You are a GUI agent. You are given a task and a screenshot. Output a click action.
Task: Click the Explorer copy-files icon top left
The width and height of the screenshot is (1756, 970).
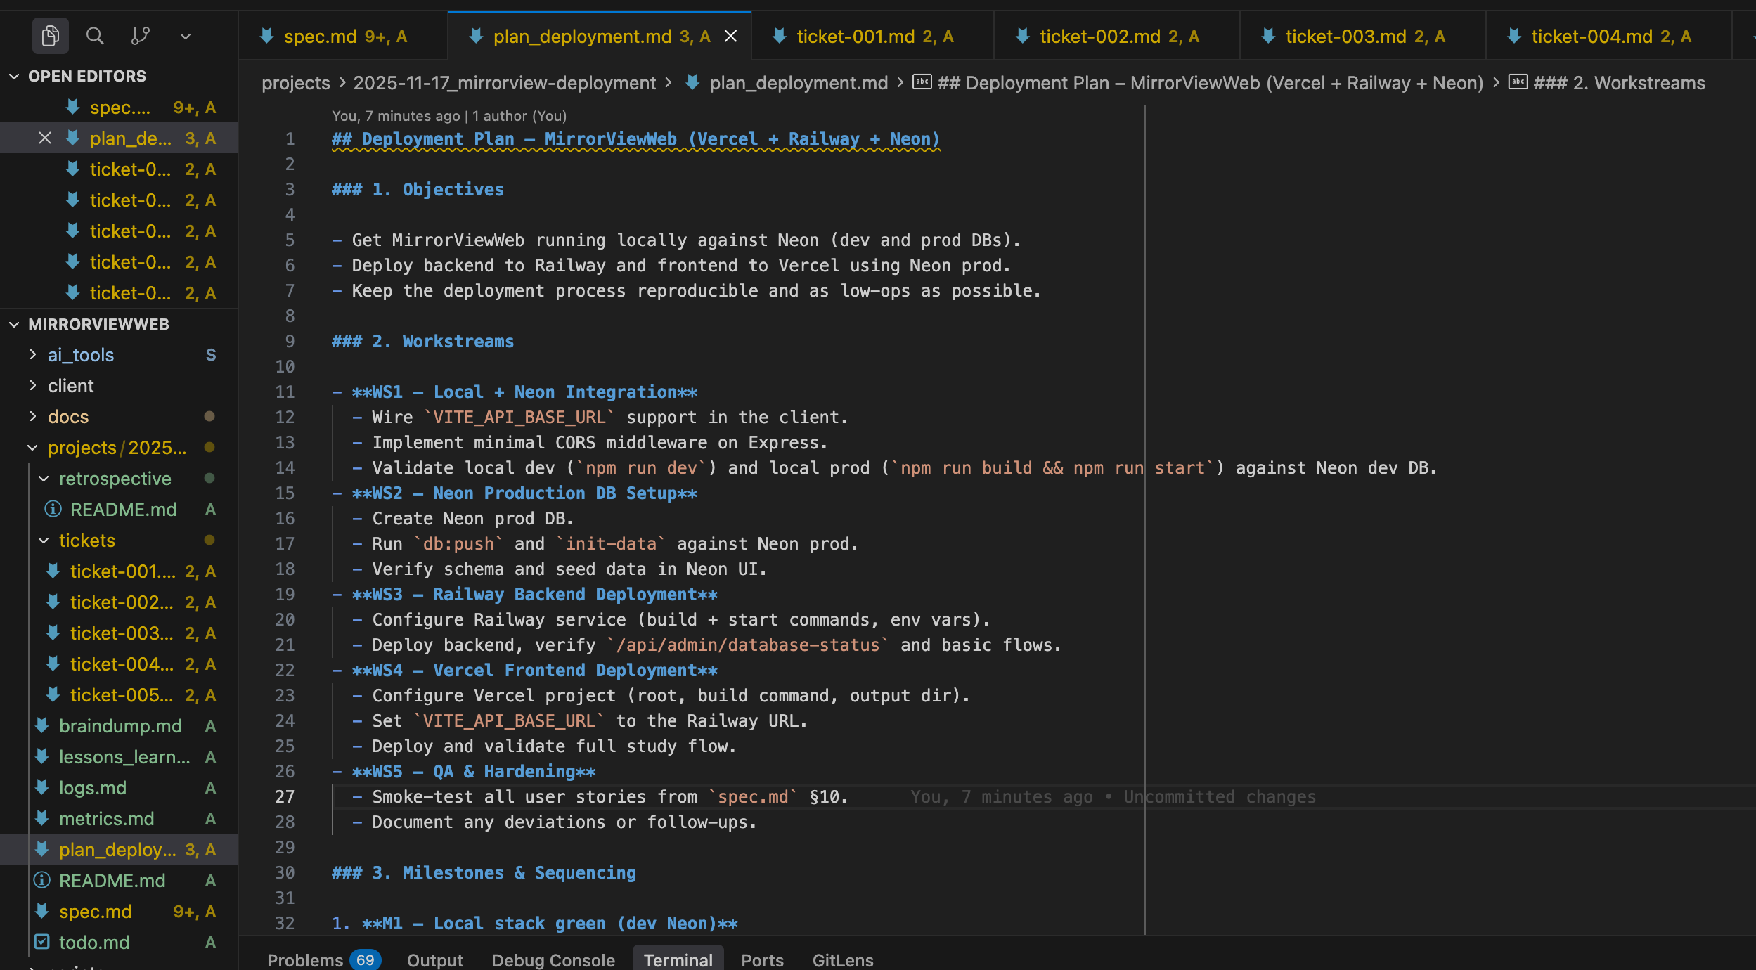(50, 36)
